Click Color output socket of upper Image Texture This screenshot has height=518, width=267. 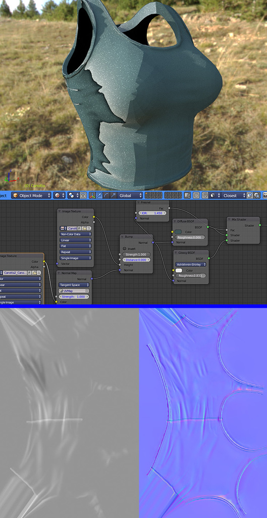[x=94, y=217]
